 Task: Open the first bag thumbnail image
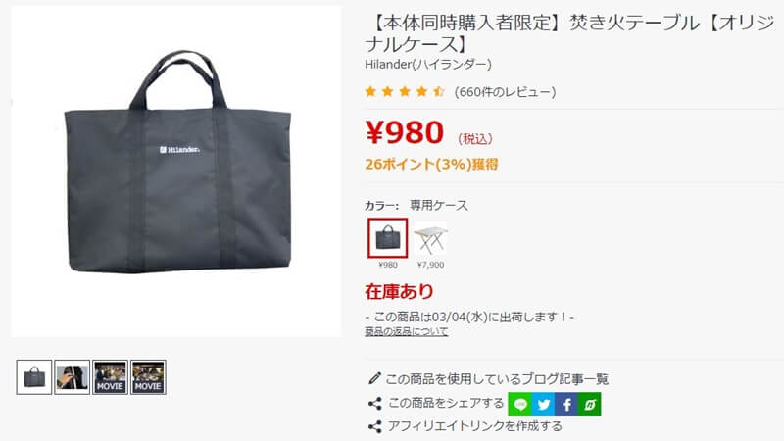[34, 377]
